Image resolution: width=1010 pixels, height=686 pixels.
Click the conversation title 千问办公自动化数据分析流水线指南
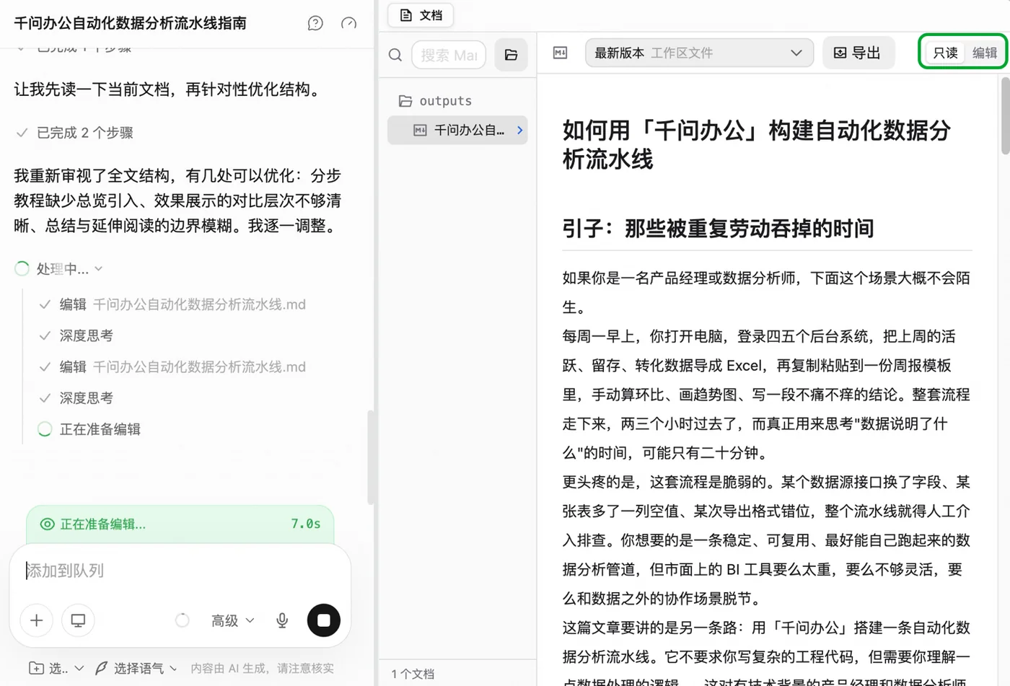coord(130,23)
